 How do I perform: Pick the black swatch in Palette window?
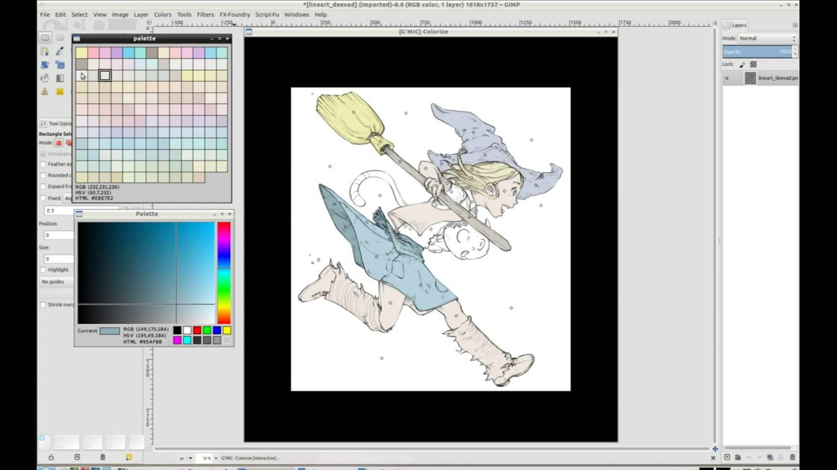tap(177, 330)
